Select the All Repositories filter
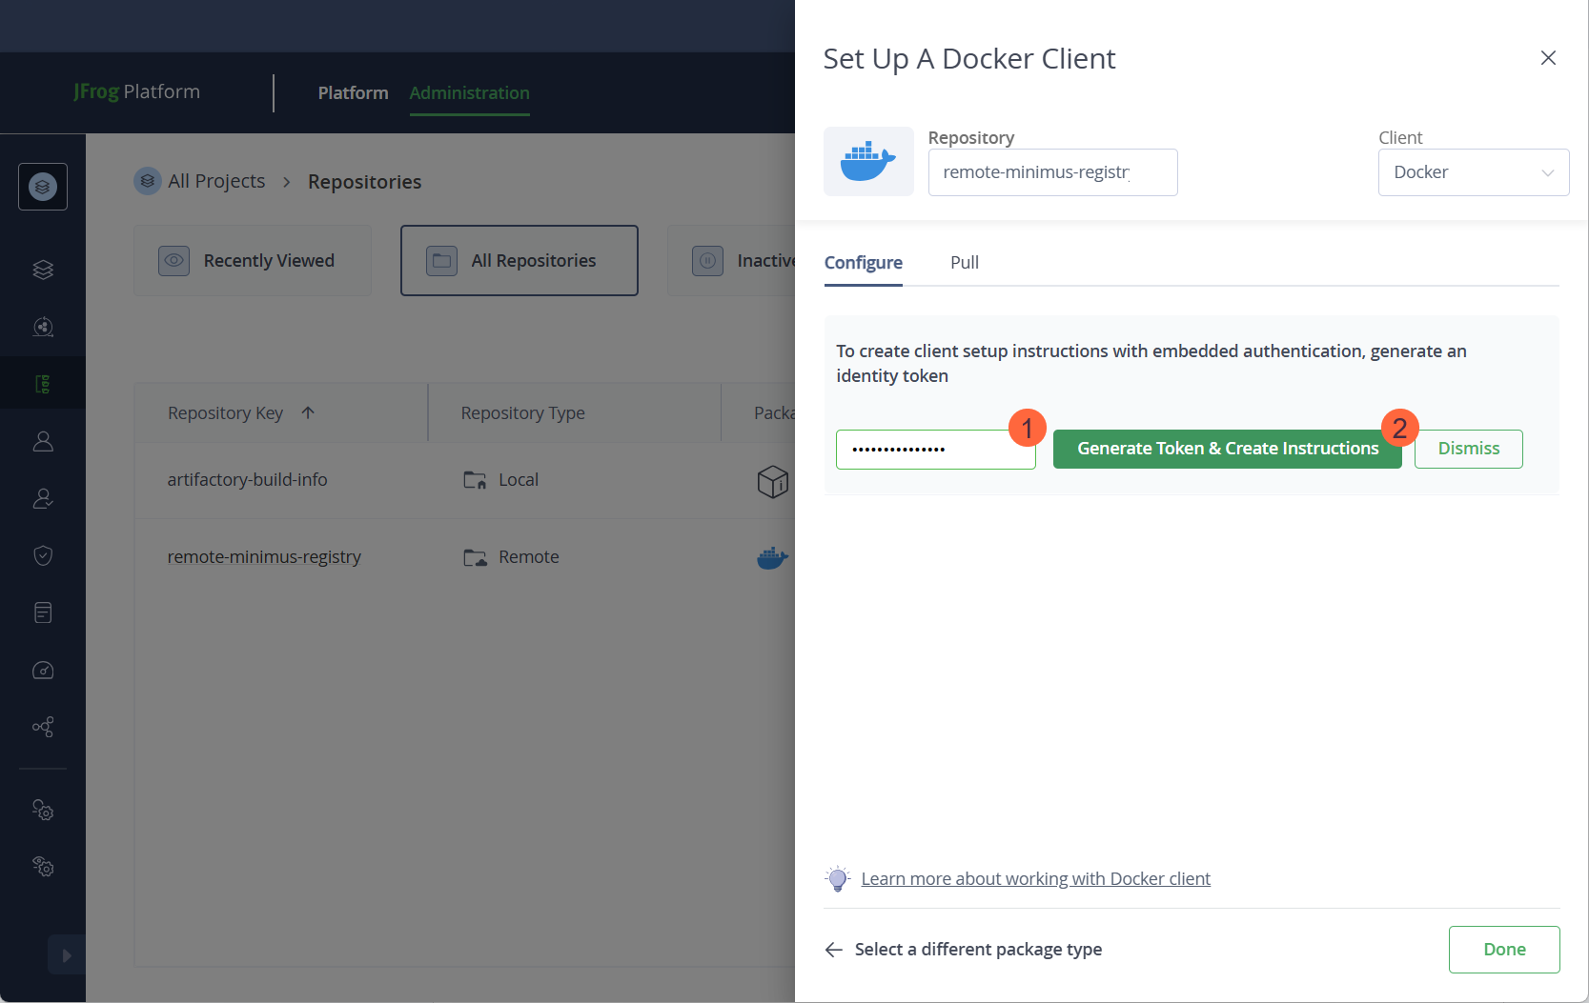 coord(519,260)
